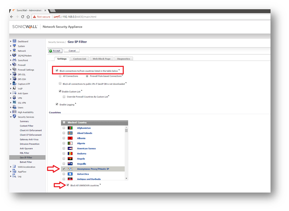
Task: Click the Anti-Spam icon
Action: click(15, 93)
